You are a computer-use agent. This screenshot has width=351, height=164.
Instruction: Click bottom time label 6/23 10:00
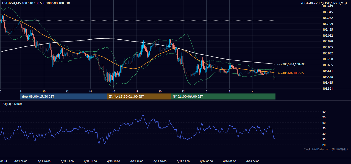pyautogui.click(x=44, y=162)
